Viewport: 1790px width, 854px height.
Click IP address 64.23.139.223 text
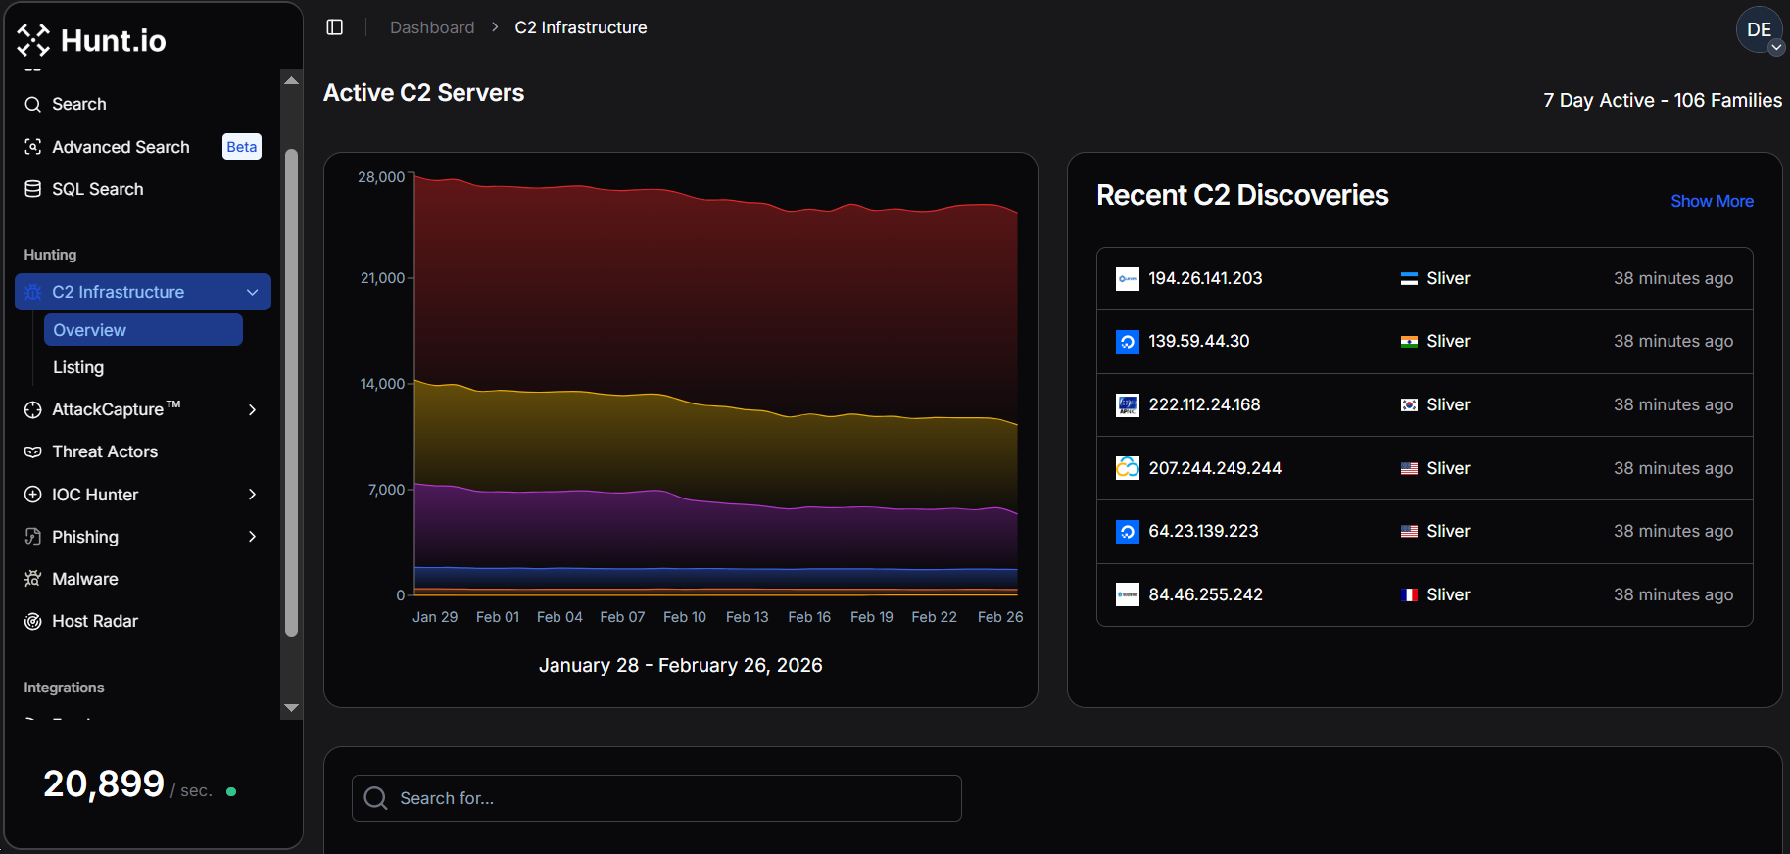pos(1203,532)
